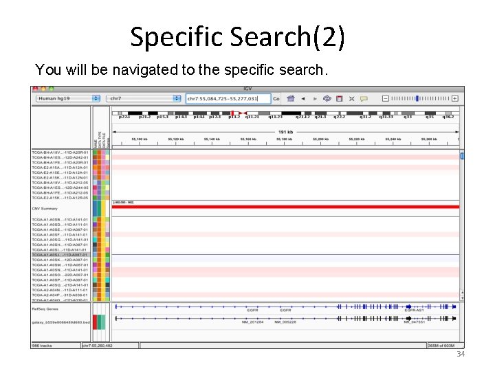Click the blue zoom level slider handle
Image resolution: width=495 pixels, height=371 pixels.
(x=417, y=99)
